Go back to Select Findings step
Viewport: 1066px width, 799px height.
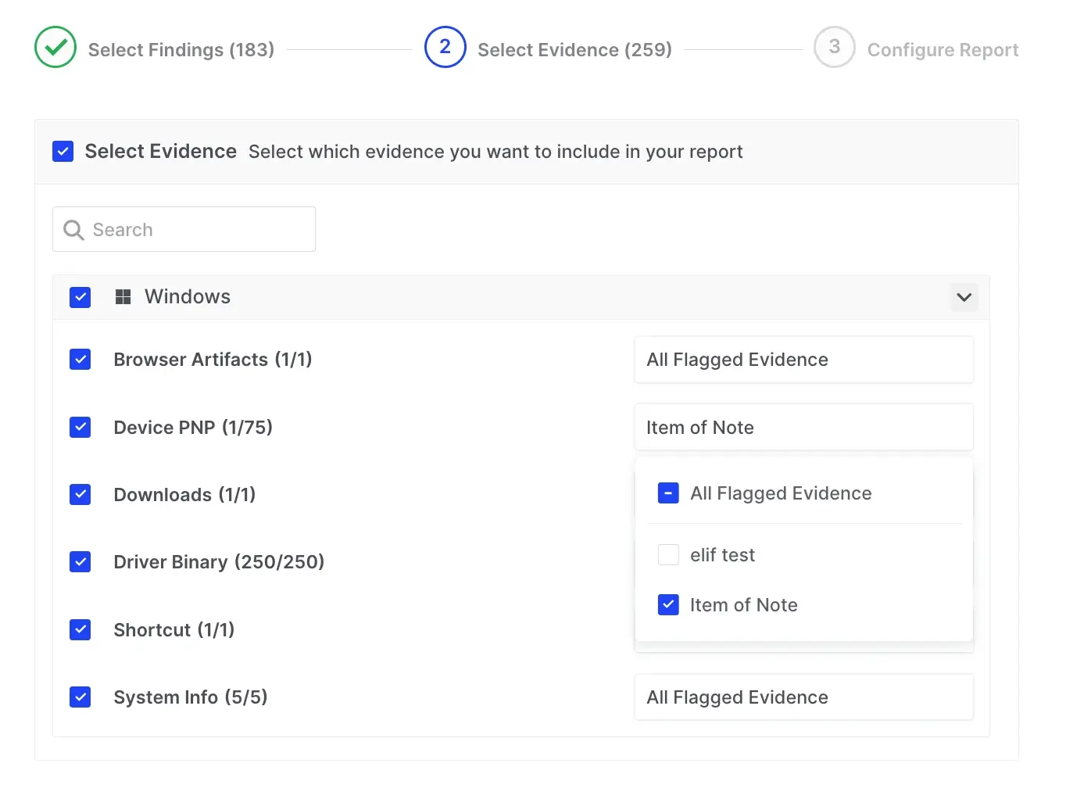(181, 50)
